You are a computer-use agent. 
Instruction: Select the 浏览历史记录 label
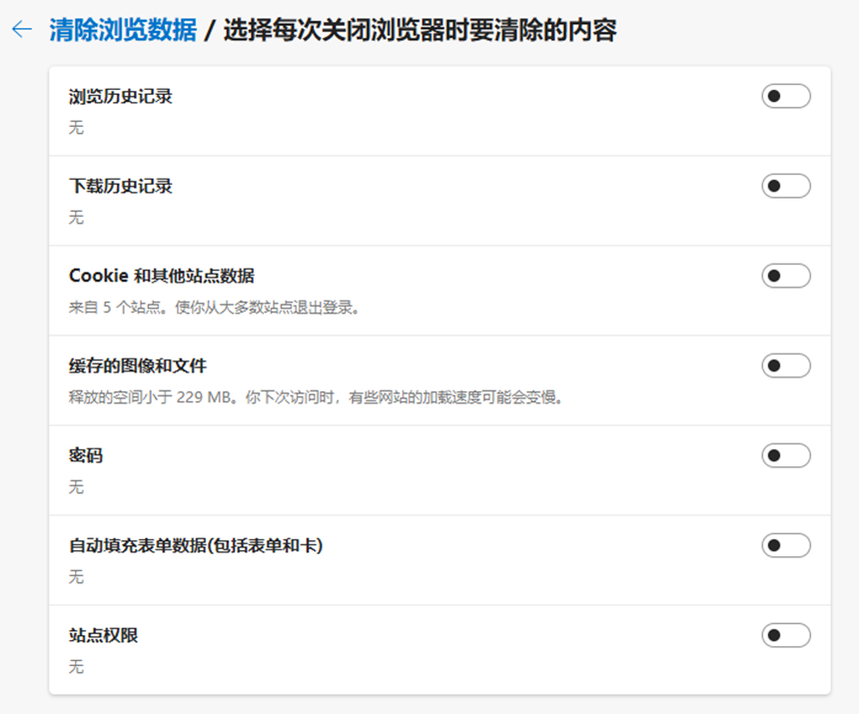(121, 97)
